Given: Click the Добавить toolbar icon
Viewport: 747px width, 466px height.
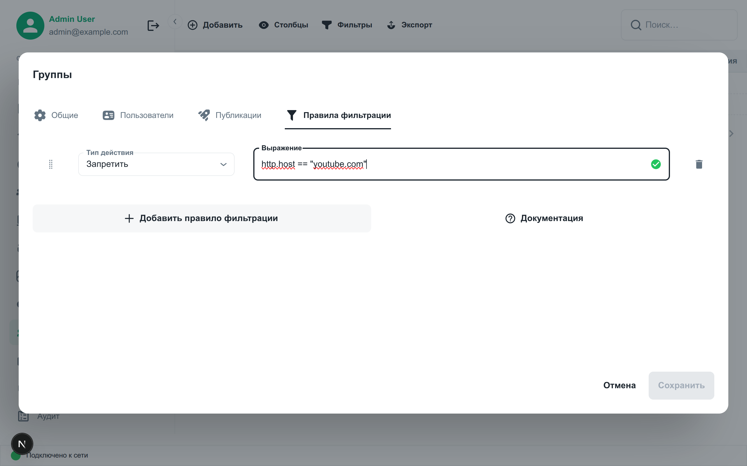Looking at the screenshot, I should [193, 25].
